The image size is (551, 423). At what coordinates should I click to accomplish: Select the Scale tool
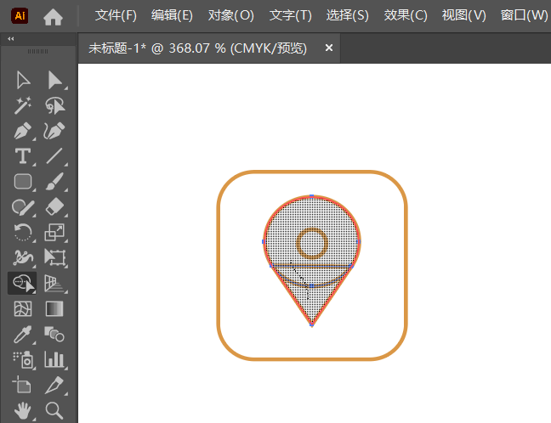tap(54, 233)
